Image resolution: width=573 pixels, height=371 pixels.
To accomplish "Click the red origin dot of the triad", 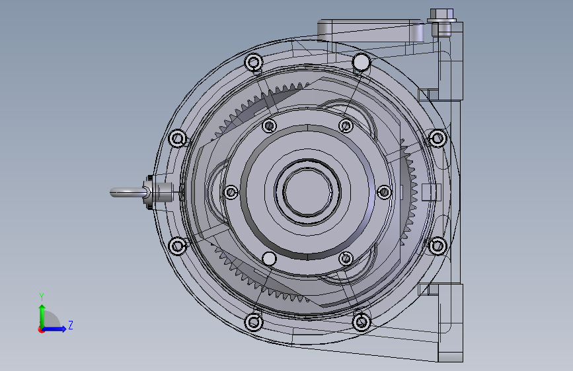I will (41, 329).
